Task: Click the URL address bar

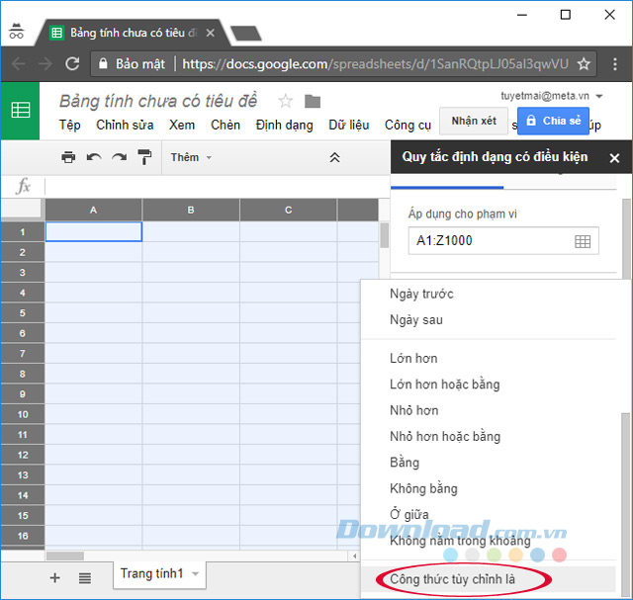Action: click(x=343, y=63)
